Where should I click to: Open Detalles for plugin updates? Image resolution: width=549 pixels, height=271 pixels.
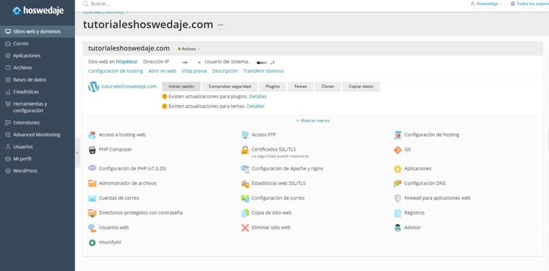pos(258,97)
